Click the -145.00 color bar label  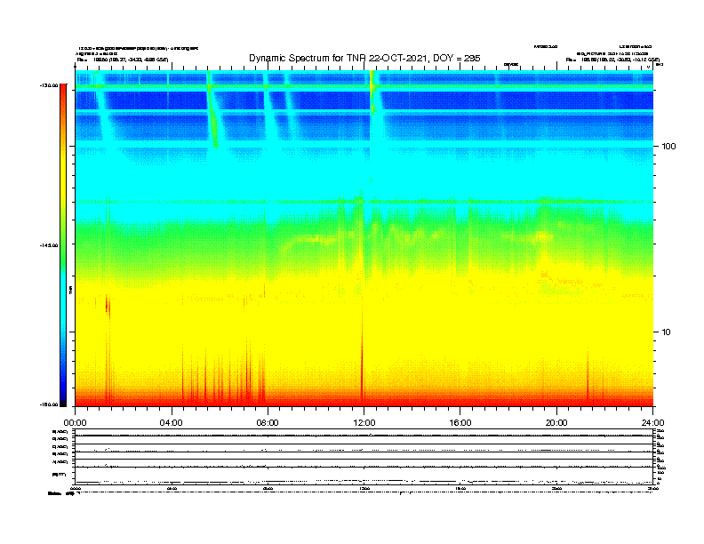pyautogui.click(x=49, y=245)
